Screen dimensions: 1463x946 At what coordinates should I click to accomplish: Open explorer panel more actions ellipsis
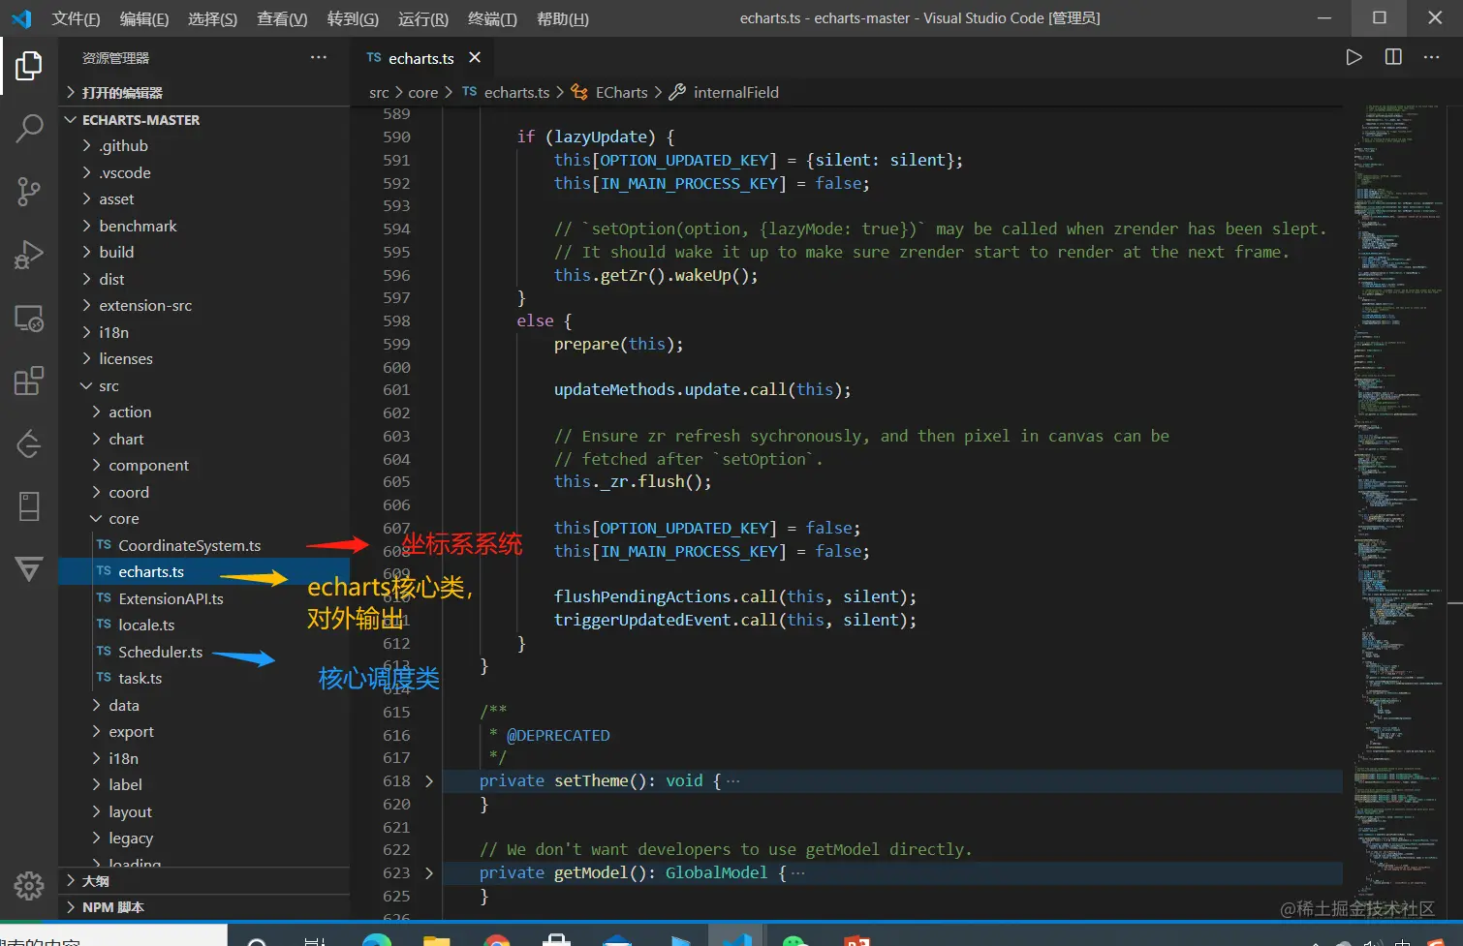click(318, 58)
